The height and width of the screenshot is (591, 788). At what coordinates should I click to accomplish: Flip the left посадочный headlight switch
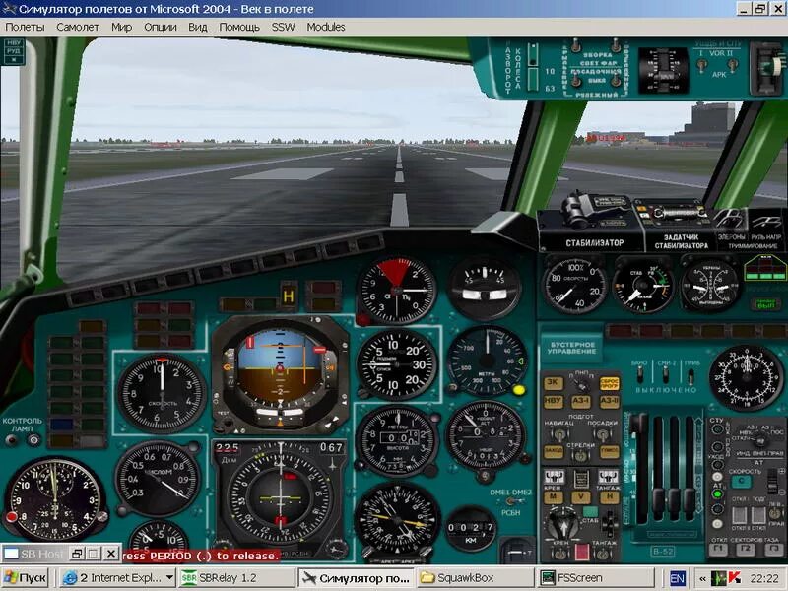pos(576,81)
